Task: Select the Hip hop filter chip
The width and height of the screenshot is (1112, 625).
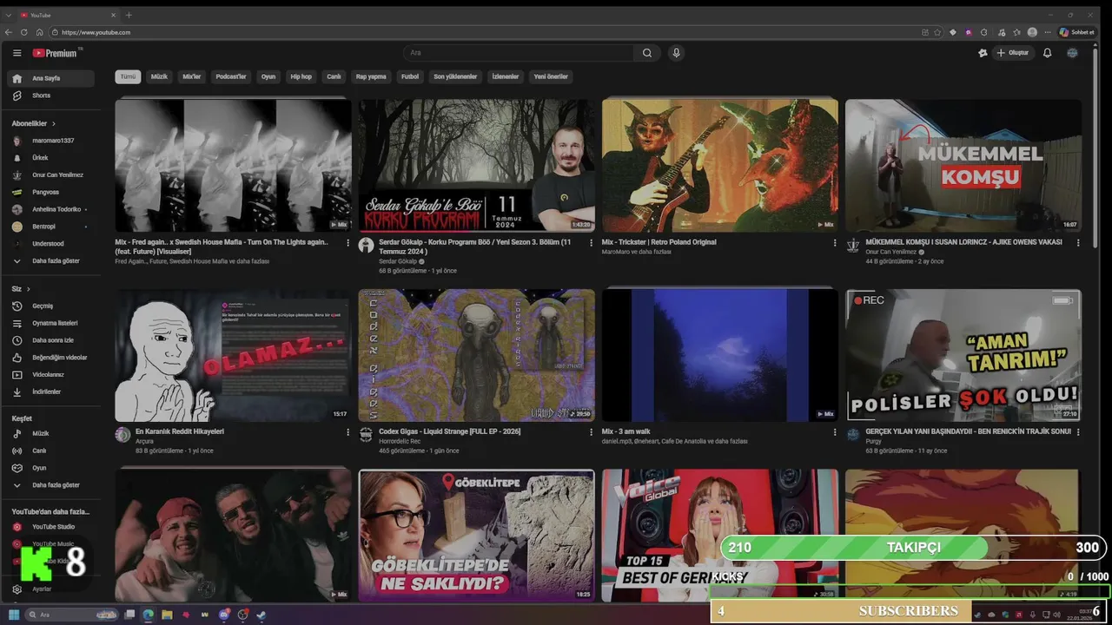Action: point(301,76)
